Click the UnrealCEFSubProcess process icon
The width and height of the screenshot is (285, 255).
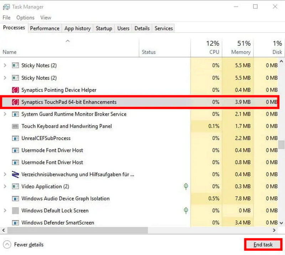coord(15,138)
